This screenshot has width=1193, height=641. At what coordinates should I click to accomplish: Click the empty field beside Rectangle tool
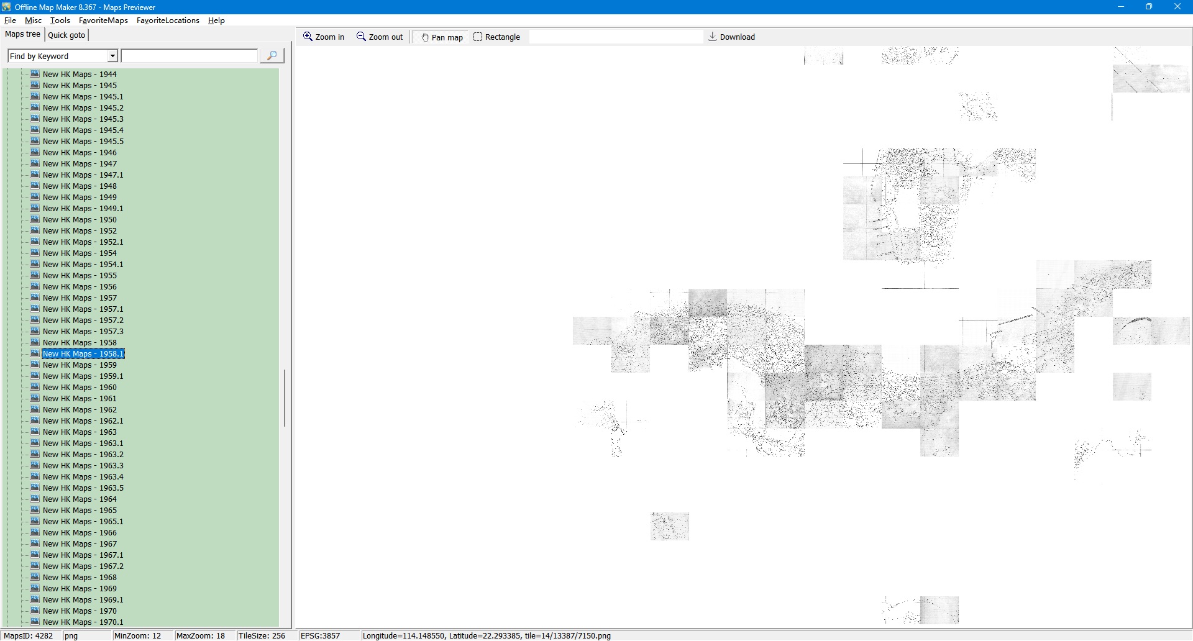pos(615,37)
